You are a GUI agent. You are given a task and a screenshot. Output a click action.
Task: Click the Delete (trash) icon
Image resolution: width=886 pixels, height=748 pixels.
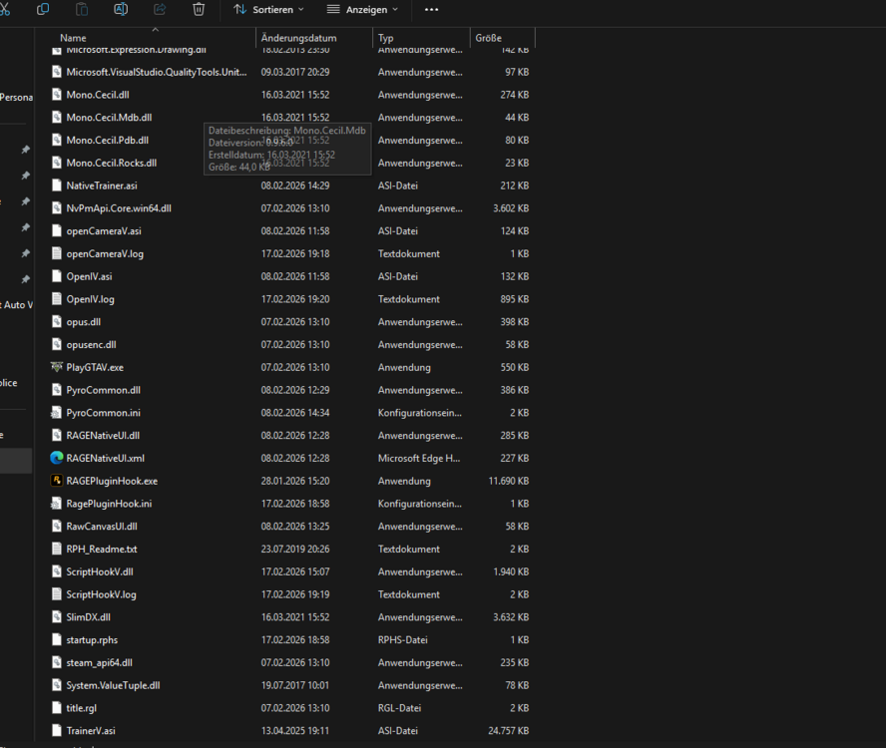pyautogui.click(x=199, y=10)
